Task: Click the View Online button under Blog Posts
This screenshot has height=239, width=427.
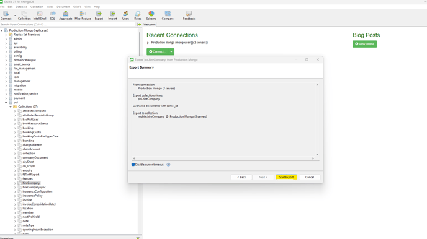Action: tap(365, 44)
